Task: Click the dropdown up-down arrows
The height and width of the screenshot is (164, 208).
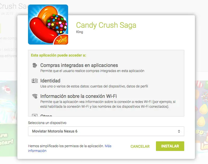Action: [179, 131]
